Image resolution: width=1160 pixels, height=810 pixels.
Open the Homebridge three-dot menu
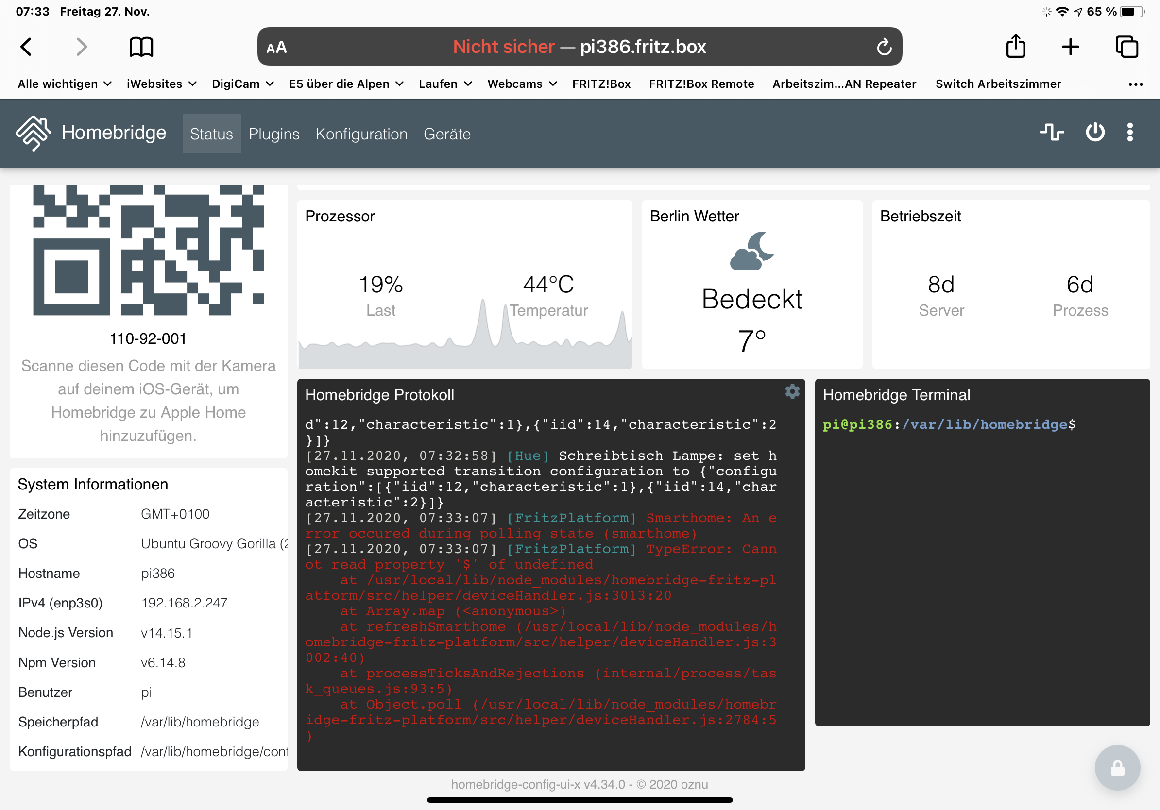tap(1130, 133)
